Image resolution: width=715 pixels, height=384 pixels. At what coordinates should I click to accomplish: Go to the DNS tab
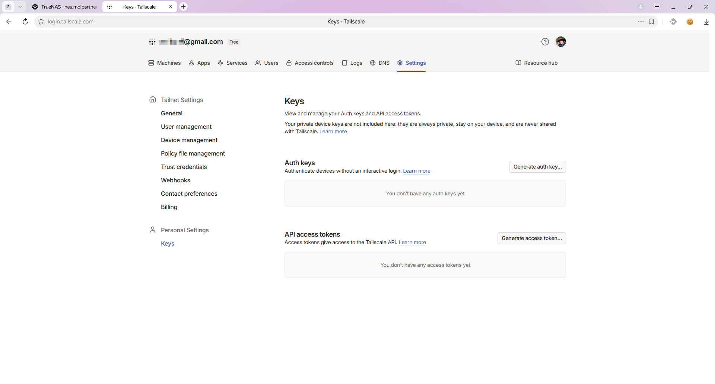point(379,63)
